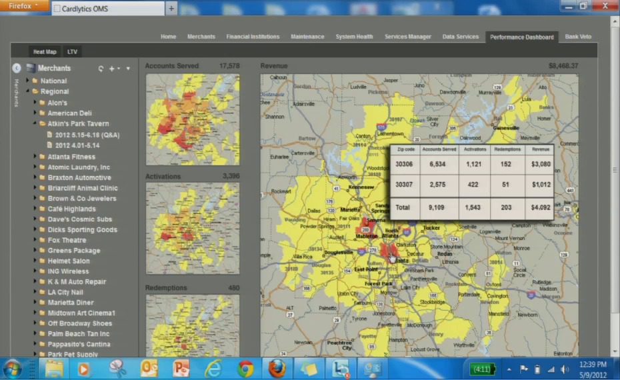
Task: Open Internet Explorer from taskbar
Action: point(213,369)
